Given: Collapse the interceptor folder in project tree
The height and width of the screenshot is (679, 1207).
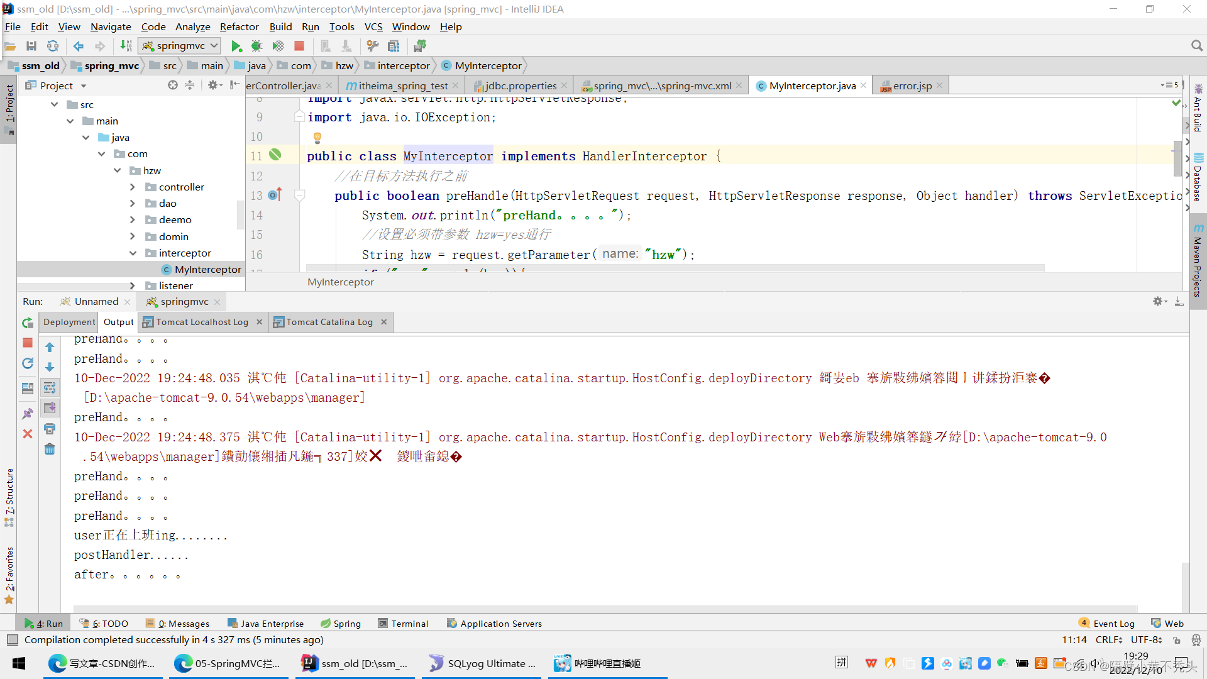Looking at the screenshot, I should (133, 253).
